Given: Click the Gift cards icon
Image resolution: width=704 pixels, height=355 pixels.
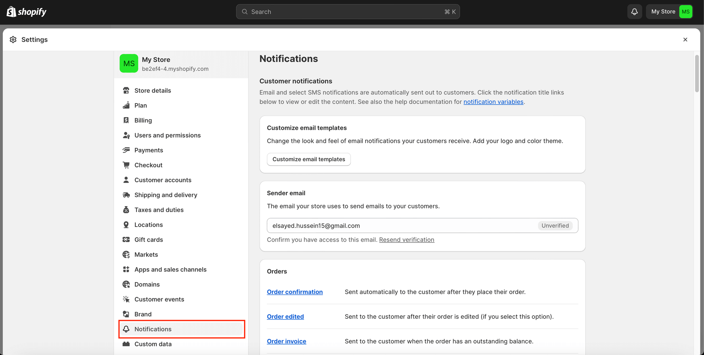Looking at the screenshot, I should (126, 240).
